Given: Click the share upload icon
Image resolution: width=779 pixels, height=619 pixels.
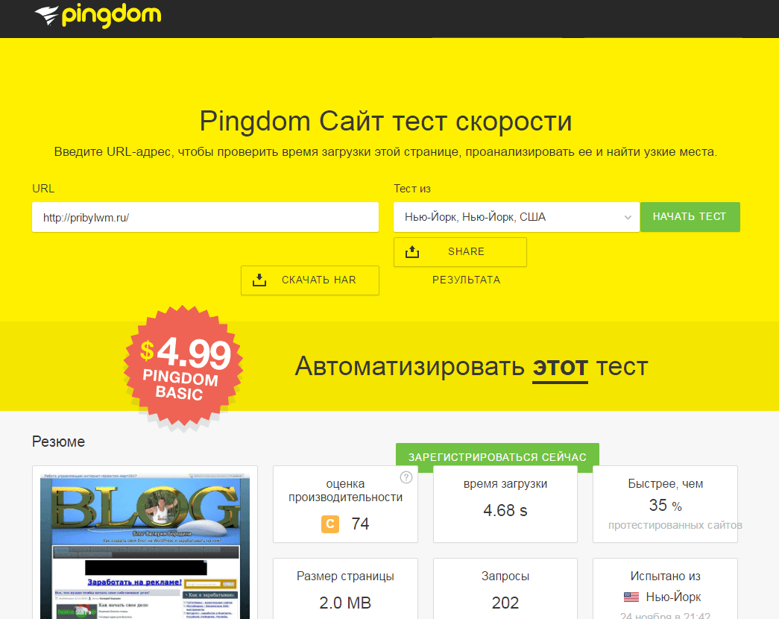Looking at the screenshot, I should tap(411, 252).
